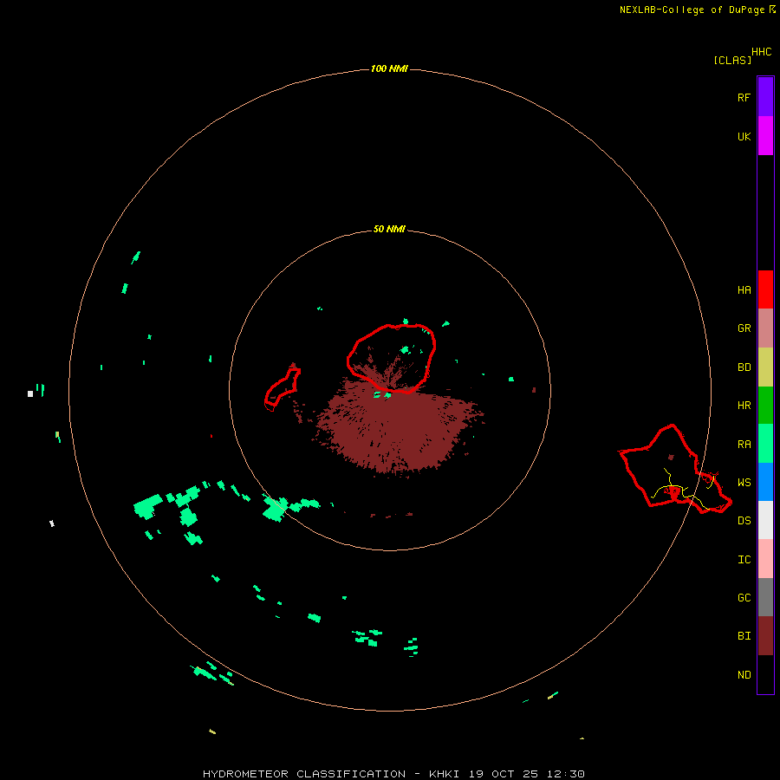Click the red-outlined island at the east edge
Image resolution: width=780 pixels, height=780 pixels.
(675, 470)
